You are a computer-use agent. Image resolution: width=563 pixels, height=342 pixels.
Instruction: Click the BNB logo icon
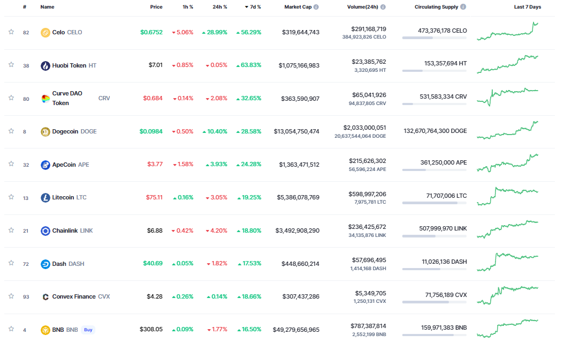pos(45,330)
